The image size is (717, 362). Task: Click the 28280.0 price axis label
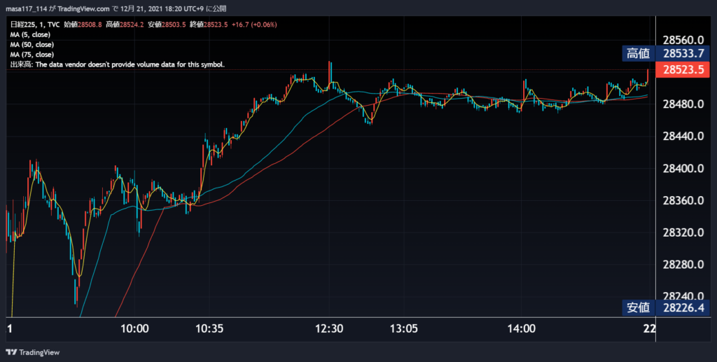click(683, 265)
